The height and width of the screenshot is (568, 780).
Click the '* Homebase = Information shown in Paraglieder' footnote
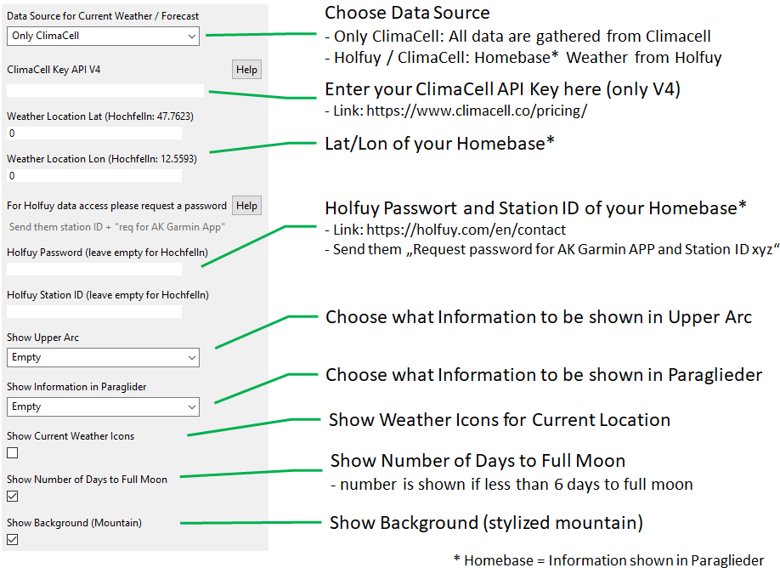[x=609, y=560]
